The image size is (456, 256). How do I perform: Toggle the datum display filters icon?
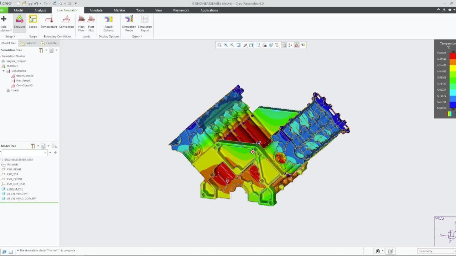tap(277, 45)
